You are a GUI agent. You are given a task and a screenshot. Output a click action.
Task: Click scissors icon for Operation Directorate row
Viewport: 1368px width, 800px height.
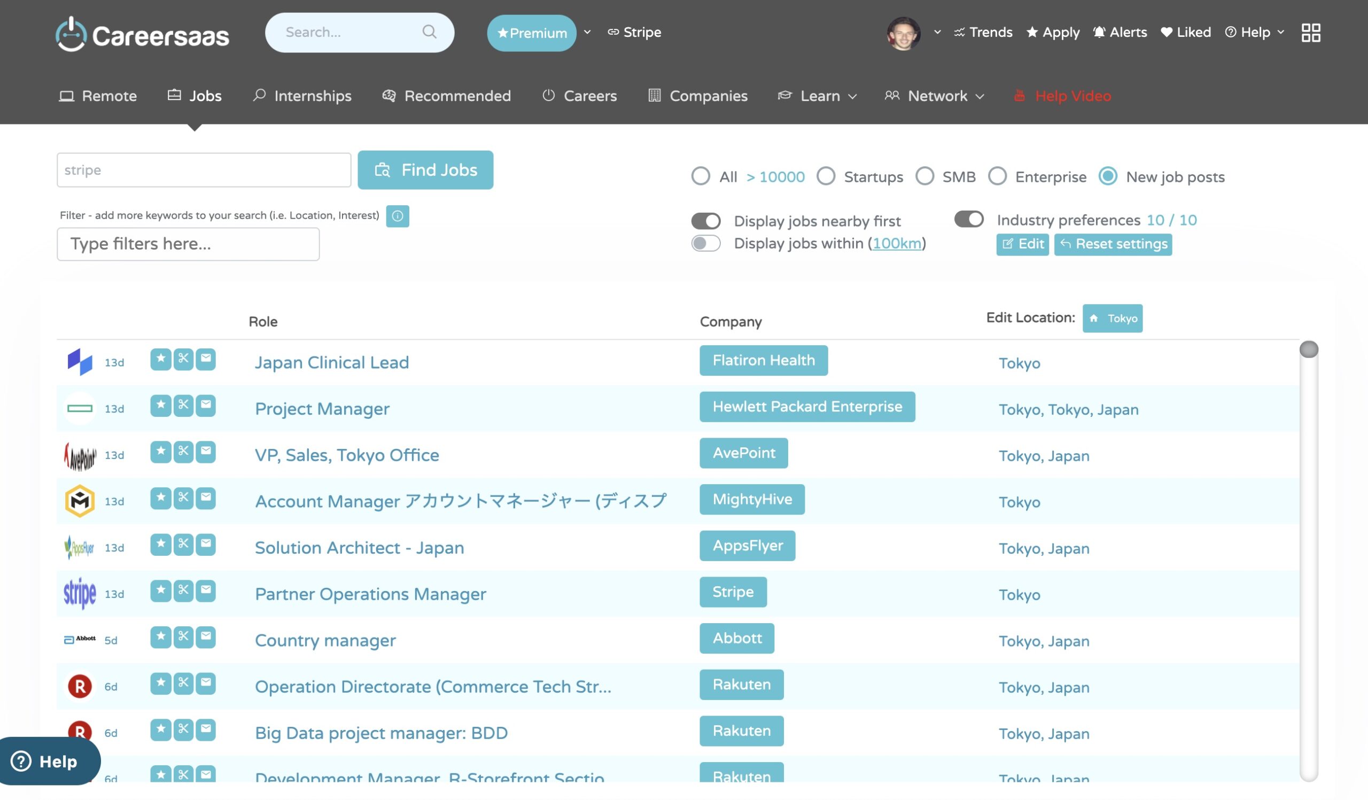(183, 684)
